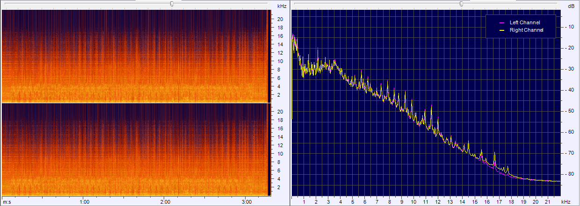
Task: Click the dark vertical end band in the upper spectrogram
Action: pyautogui.click(x=268, y=56)
